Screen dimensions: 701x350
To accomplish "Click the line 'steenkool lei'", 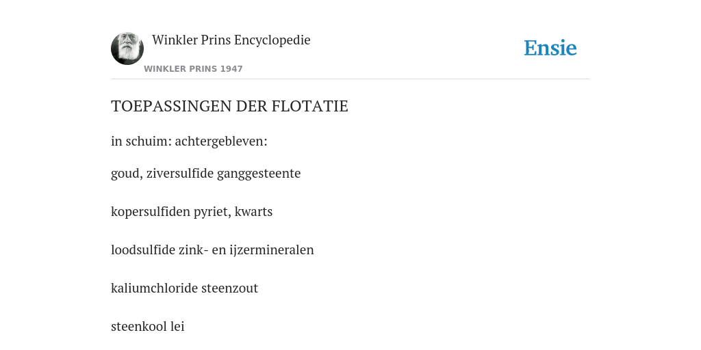I will (x=148, y=327).
